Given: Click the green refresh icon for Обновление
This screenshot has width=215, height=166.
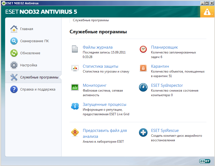Looking at the screenshot, I should coord(14,53).
